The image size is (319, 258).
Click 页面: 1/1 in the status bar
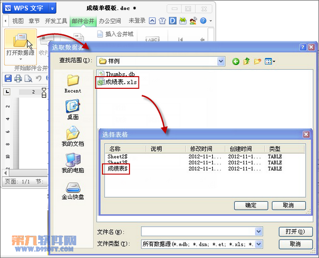pos(18,181)
